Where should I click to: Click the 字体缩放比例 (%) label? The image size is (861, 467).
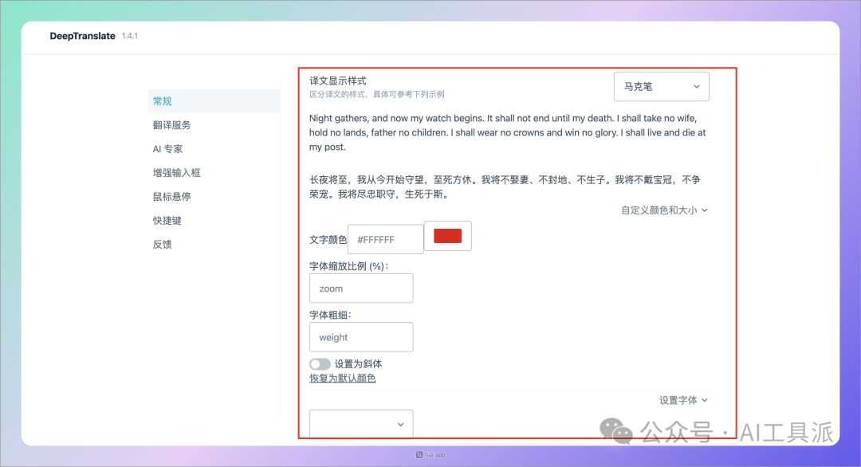coord(348,266)
